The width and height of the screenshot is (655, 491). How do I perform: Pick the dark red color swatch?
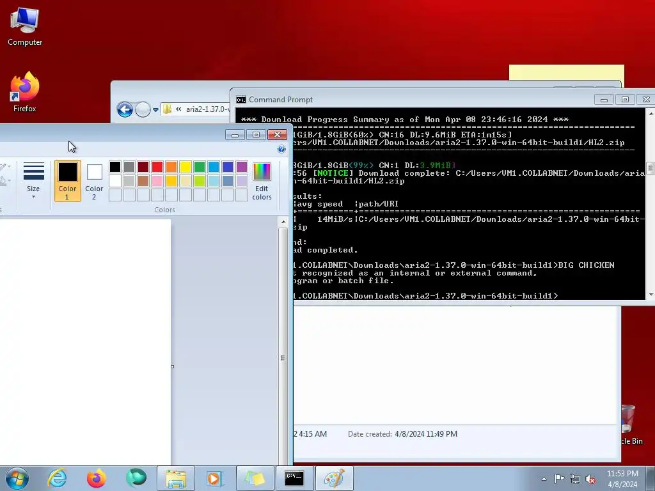point(143,167)
